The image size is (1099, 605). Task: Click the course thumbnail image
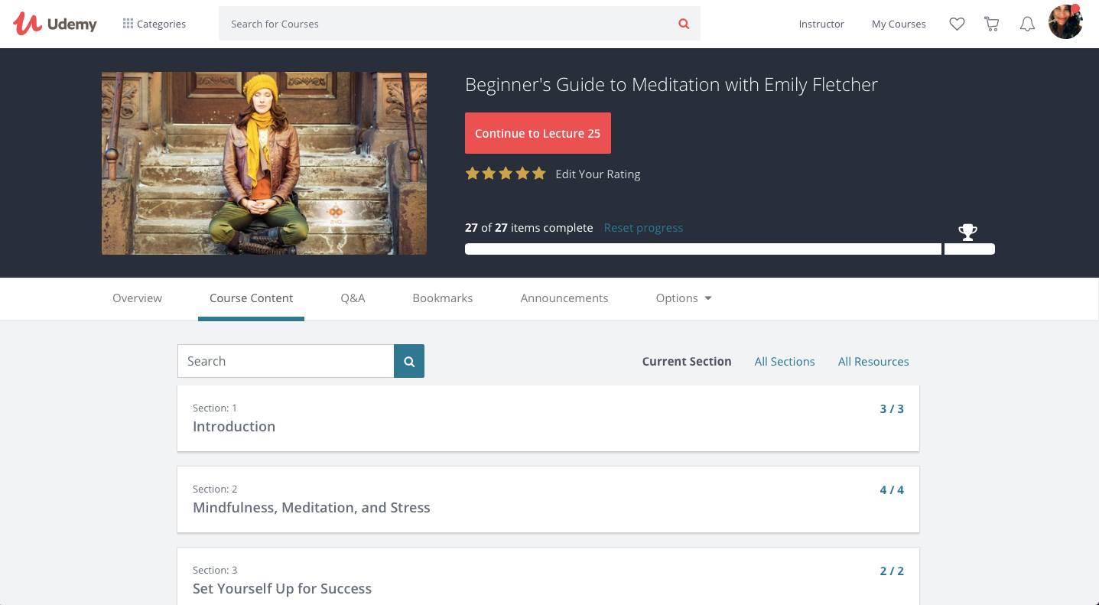[264, 163]
